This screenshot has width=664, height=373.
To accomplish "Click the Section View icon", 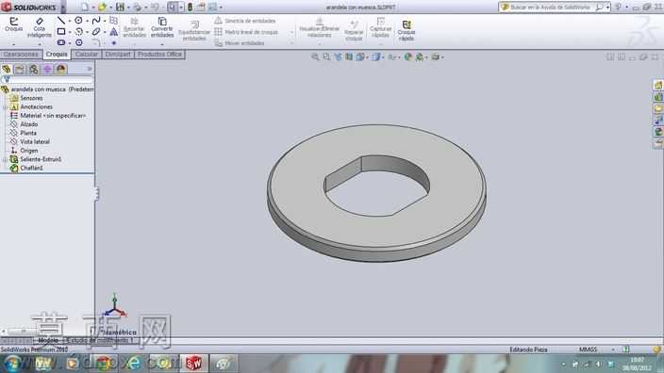I will pos(349,57).
